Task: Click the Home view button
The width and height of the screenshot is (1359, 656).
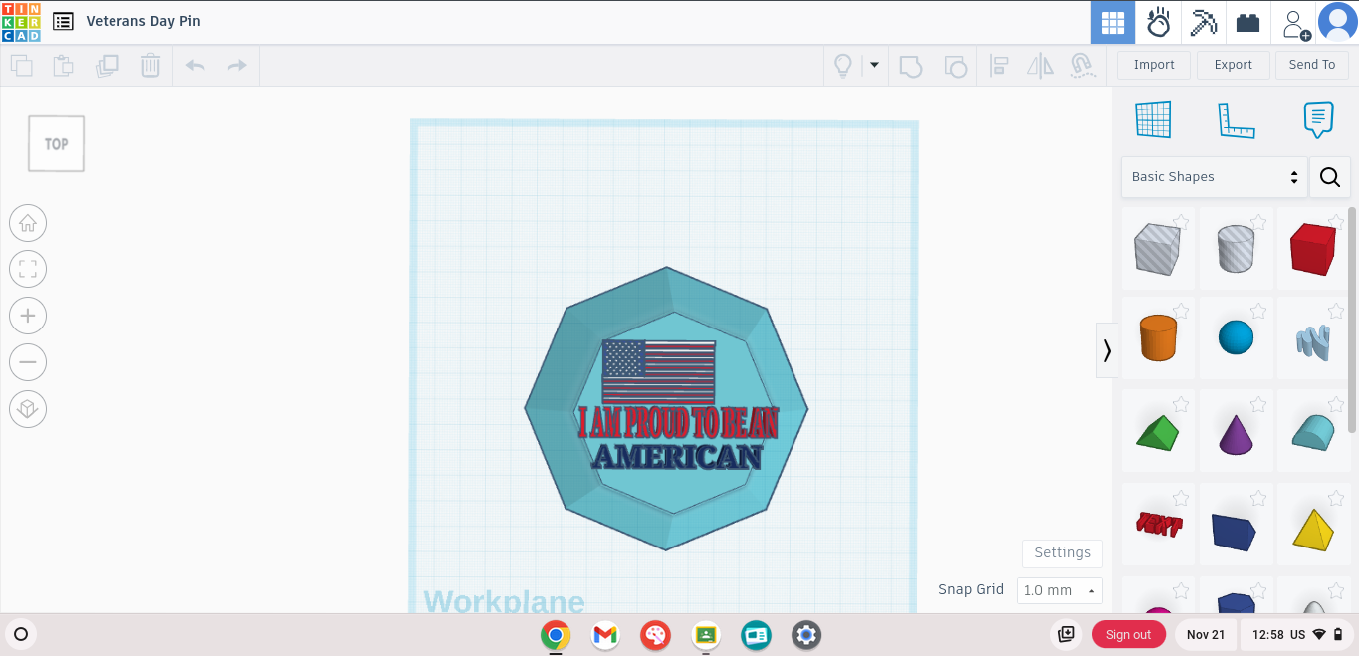Action: click(28, 223)
